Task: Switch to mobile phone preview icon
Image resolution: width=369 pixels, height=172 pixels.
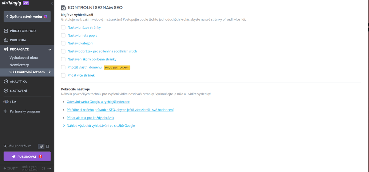Action: (47, 147)
